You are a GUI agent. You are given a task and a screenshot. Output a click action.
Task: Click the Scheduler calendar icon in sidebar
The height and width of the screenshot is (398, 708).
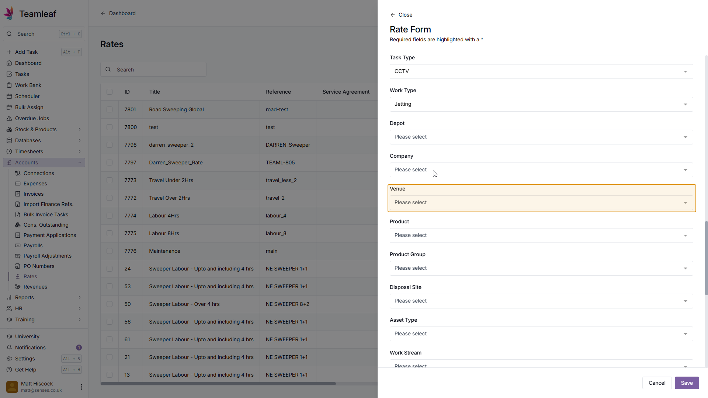(x=9, y=96)
